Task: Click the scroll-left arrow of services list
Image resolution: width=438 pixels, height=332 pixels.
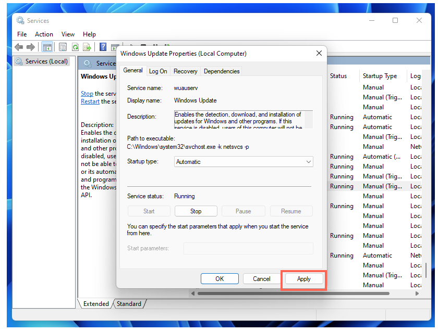Action: coord(193,293)
